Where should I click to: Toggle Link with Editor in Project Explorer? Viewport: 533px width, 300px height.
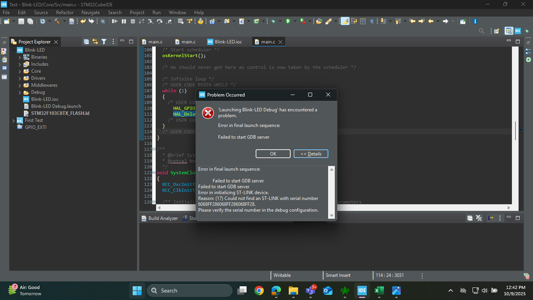(x=95, y=42)
